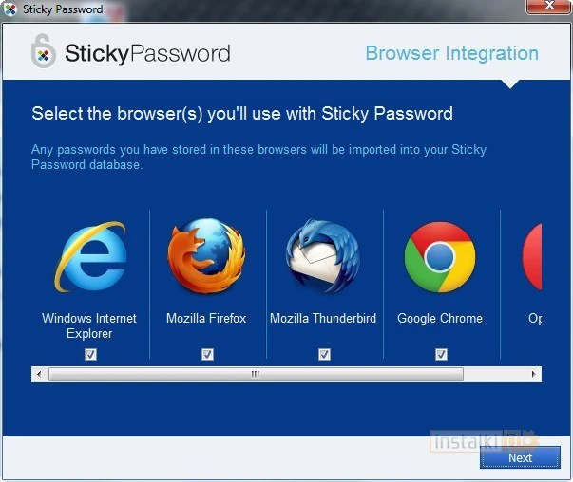Click the Mozilla Thunderbird icon
The image size is (573, 482).
(x=323, y=256)
